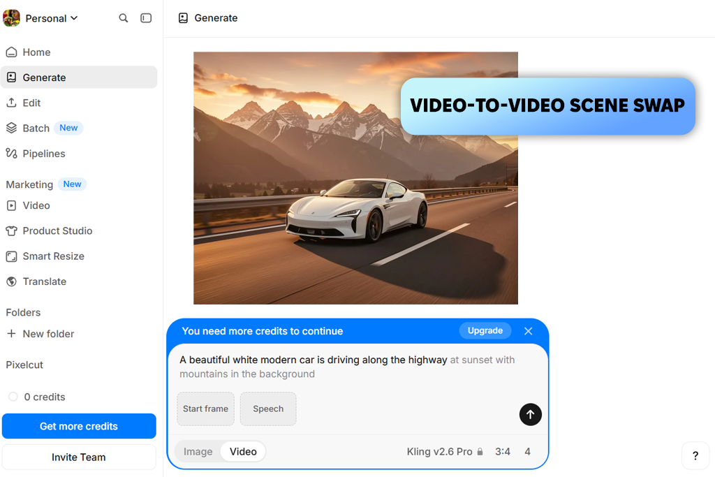This screenshot has height=477, width=715.
Task: Open Smart Resize
Action: point(79,256)
